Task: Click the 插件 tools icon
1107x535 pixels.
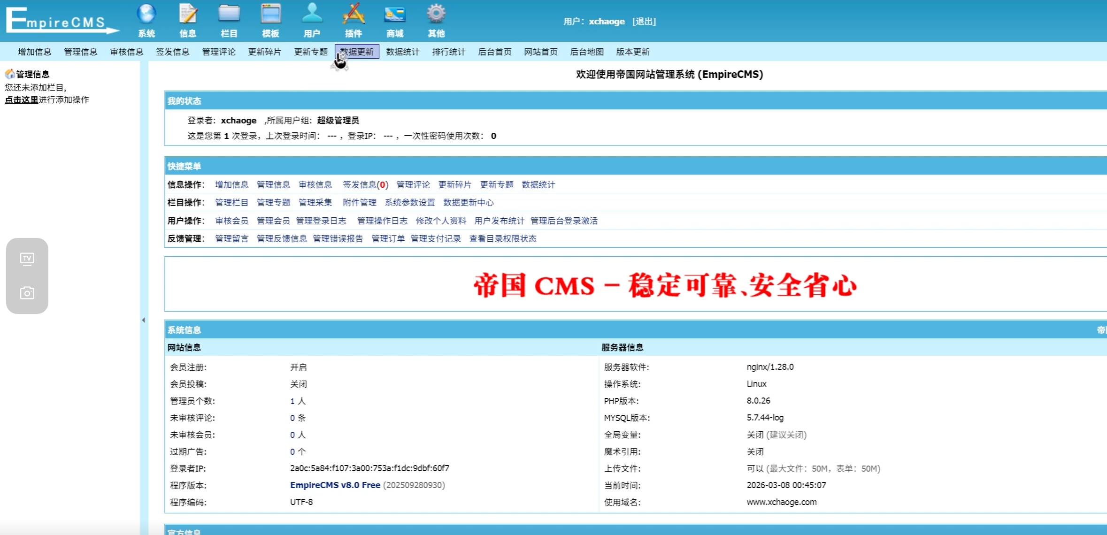Action: click(x=353, y=14)
